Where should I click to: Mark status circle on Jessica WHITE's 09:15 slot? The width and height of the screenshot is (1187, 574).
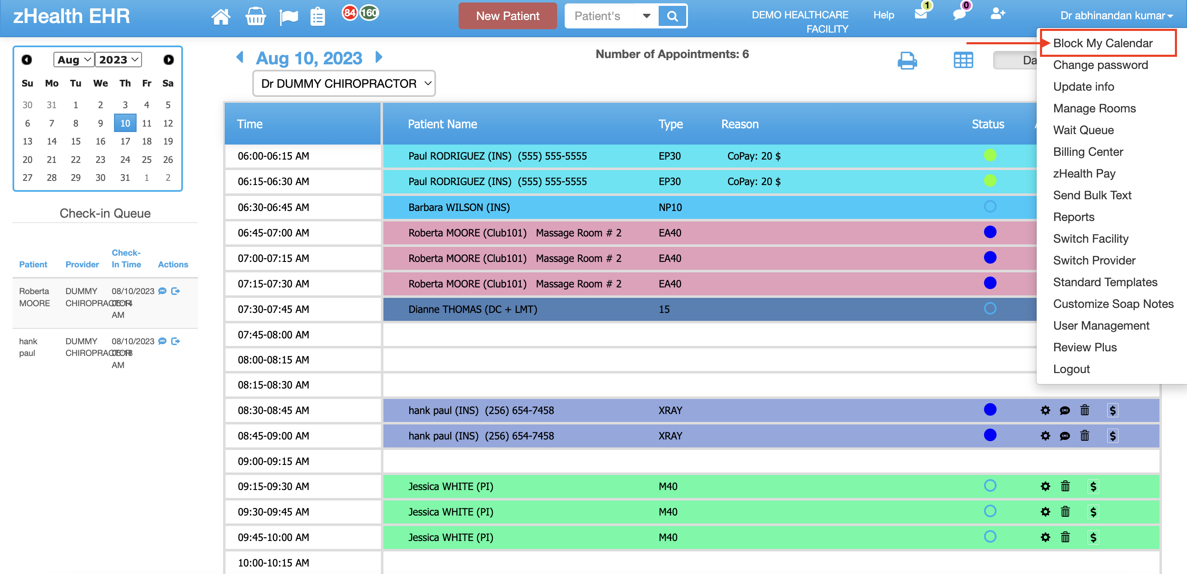tap(990, 485)
